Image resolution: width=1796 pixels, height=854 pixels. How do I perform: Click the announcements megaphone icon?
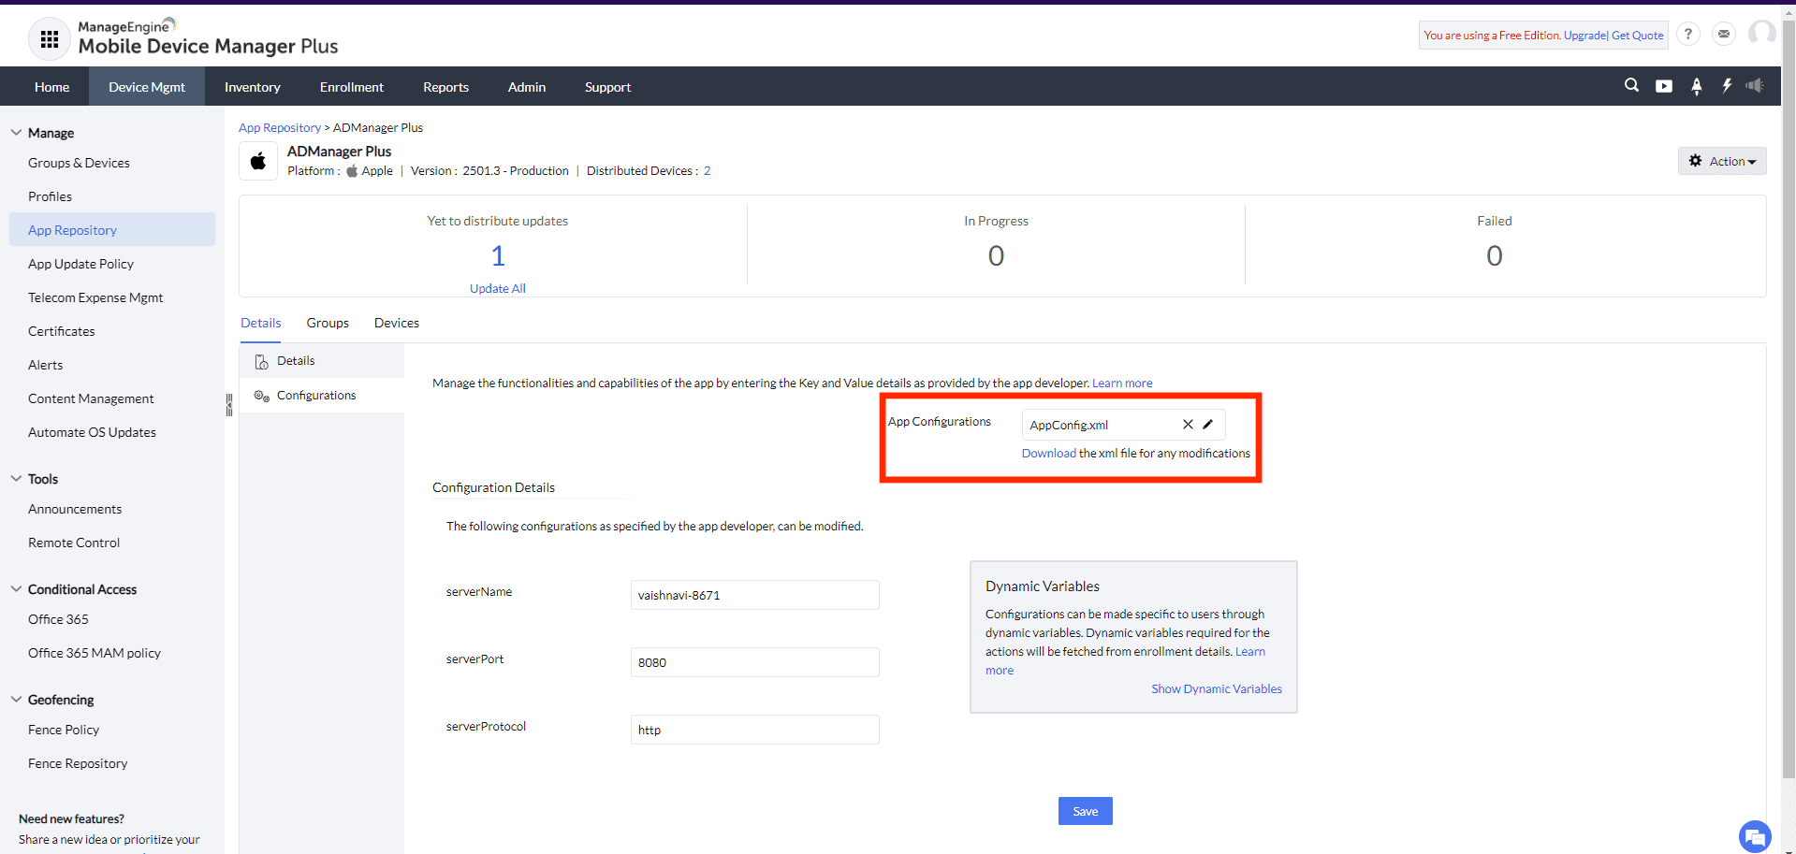(1756, 85)
